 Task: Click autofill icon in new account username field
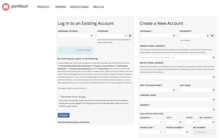pos(174,36)
